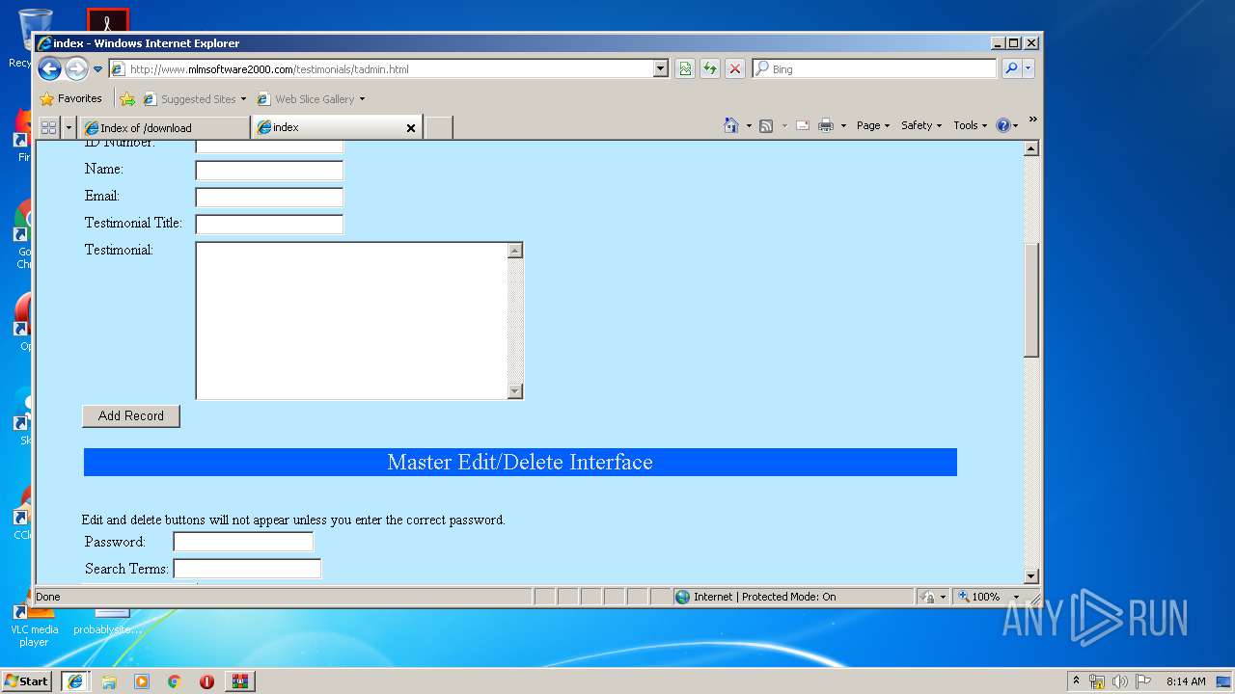Click the RSS feeds icon
This screenshot has height=694, width=1235.
(x=766, y=125)
